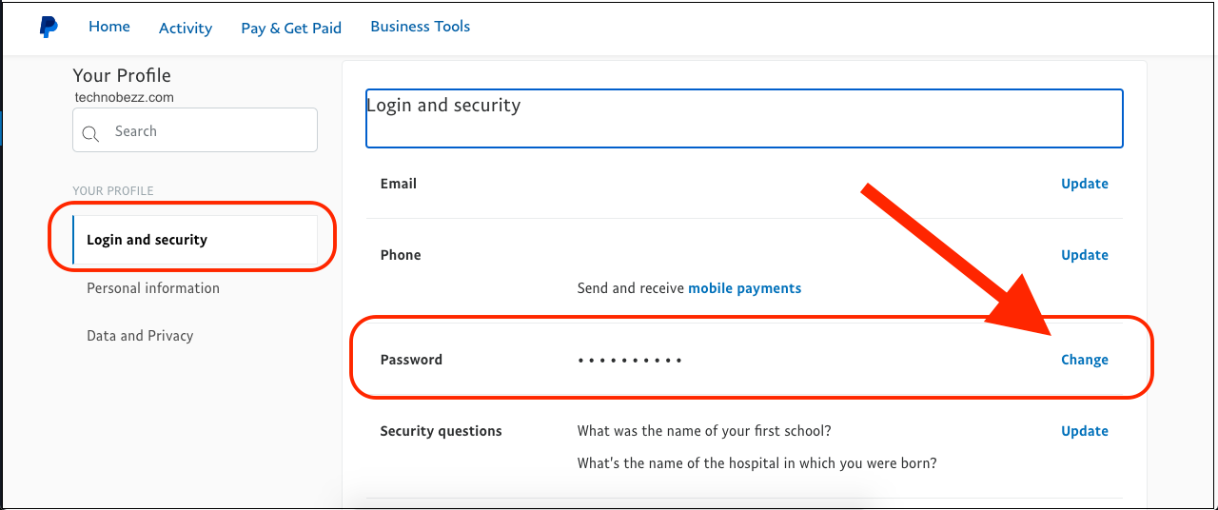Update the Email address
Screen dimensions: 1218x510
(x=1085, y=184)
